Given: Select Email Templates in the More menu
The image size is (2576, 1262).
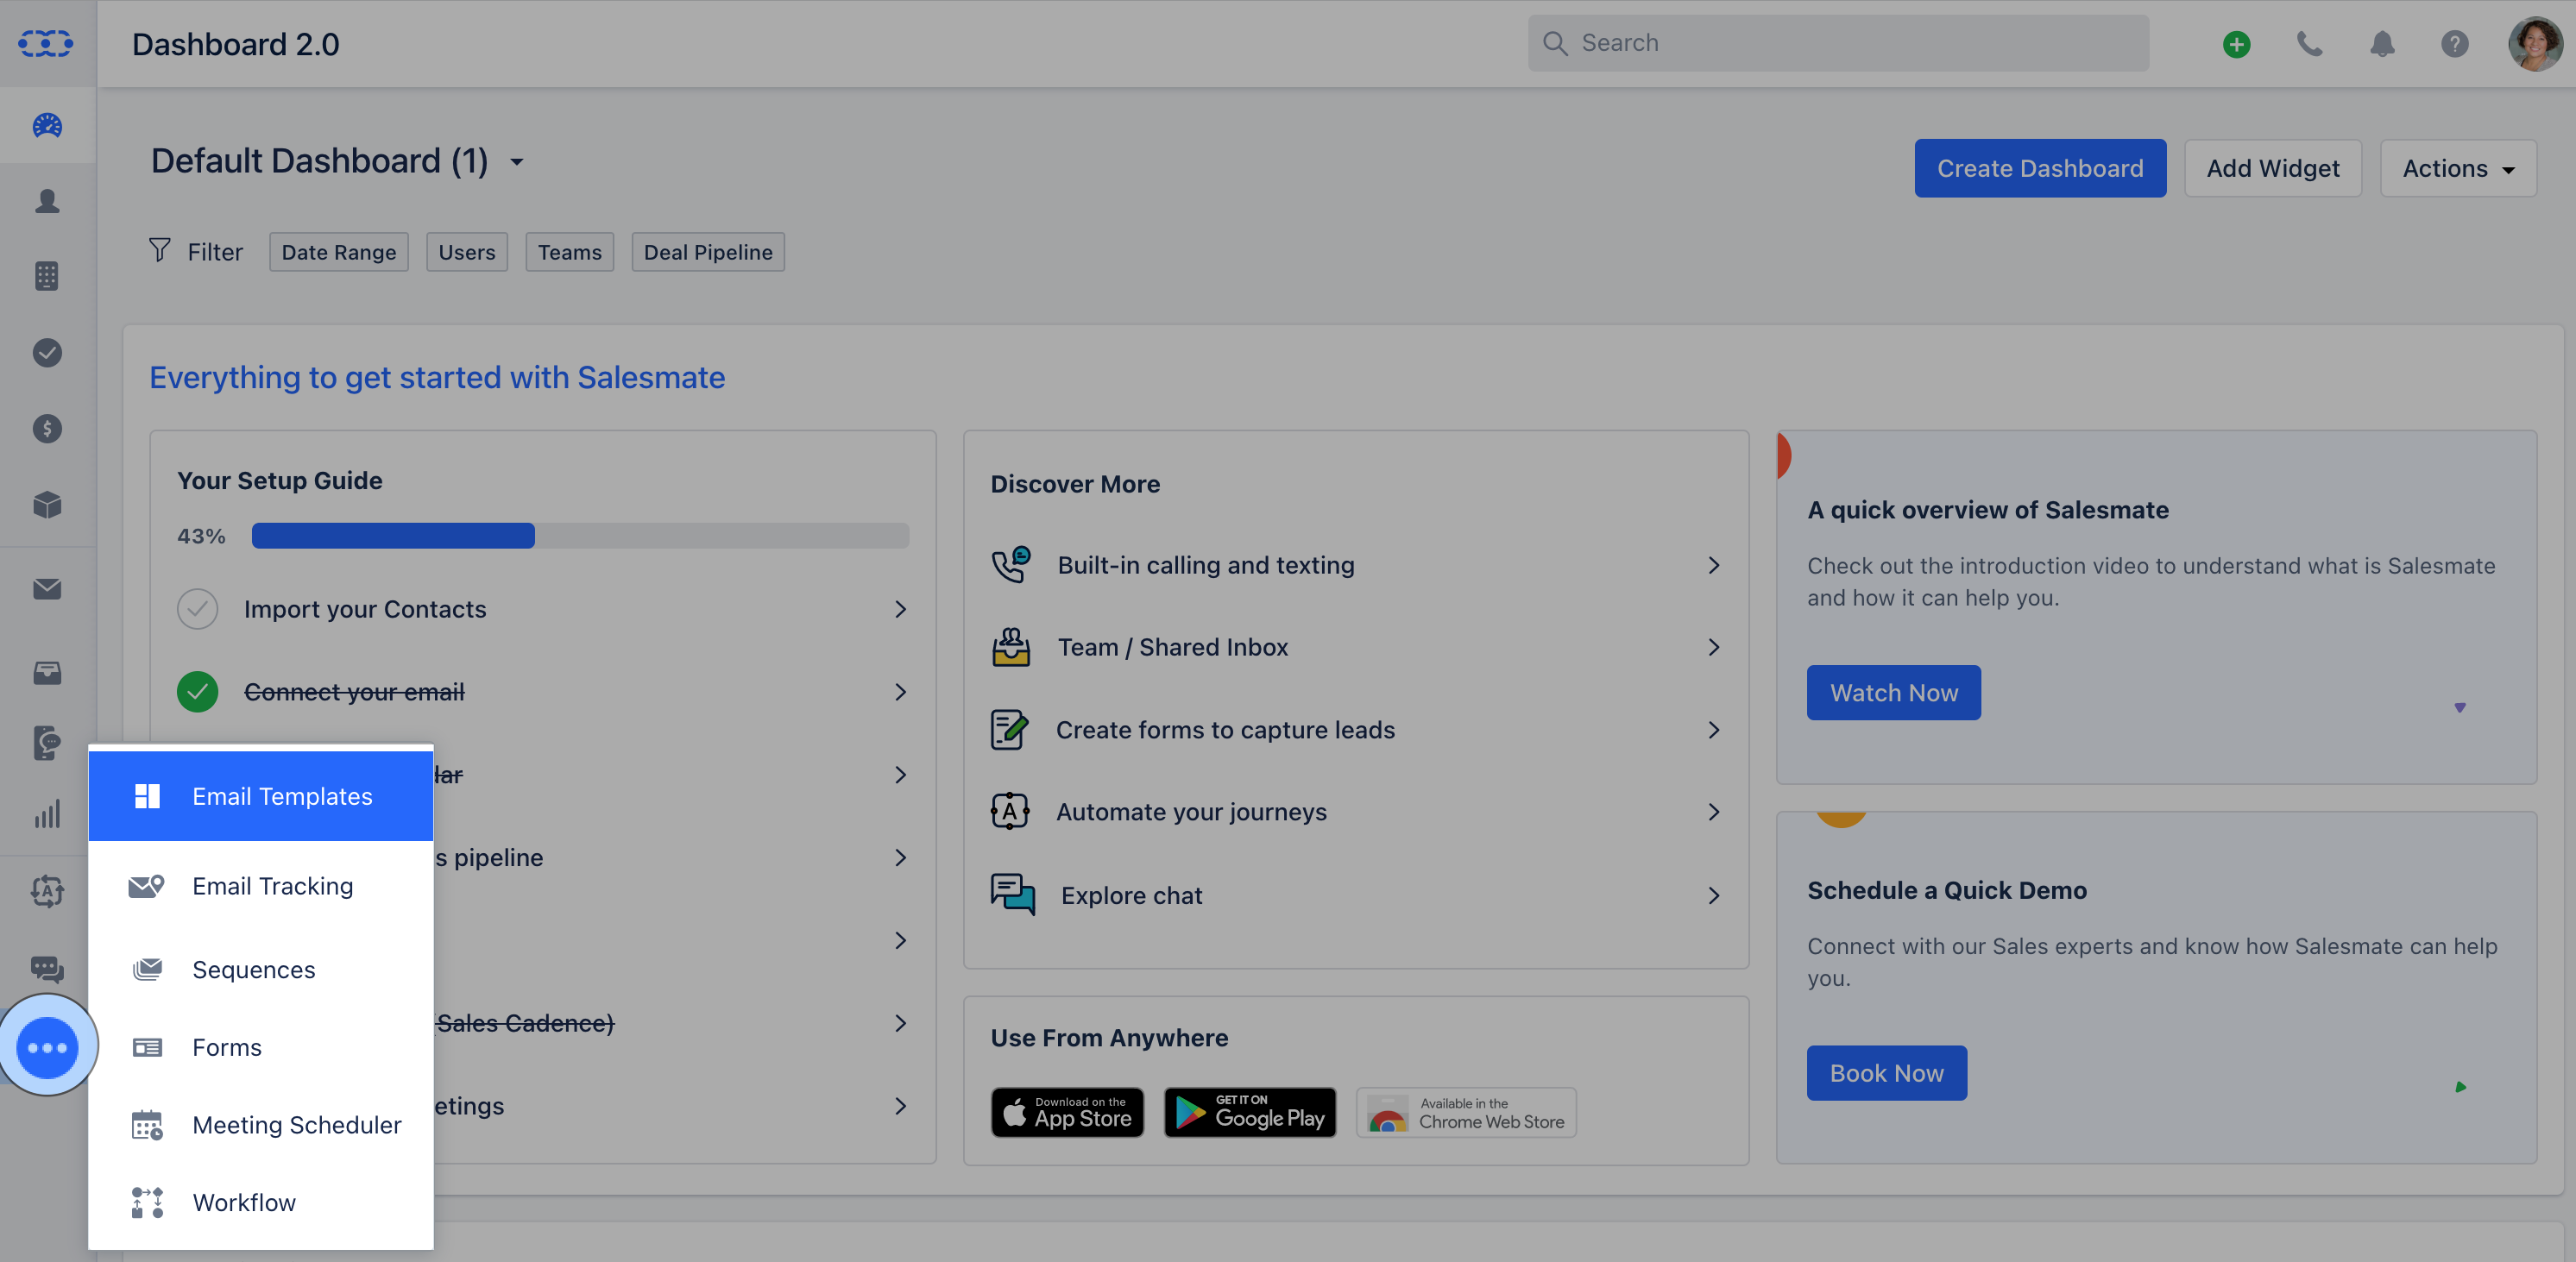Looking at the screenshot, I should pos(260,796).
